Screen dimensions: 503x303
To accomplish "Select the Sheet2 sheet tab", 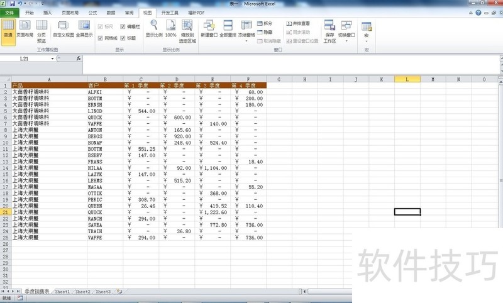I will click(83, 292).
